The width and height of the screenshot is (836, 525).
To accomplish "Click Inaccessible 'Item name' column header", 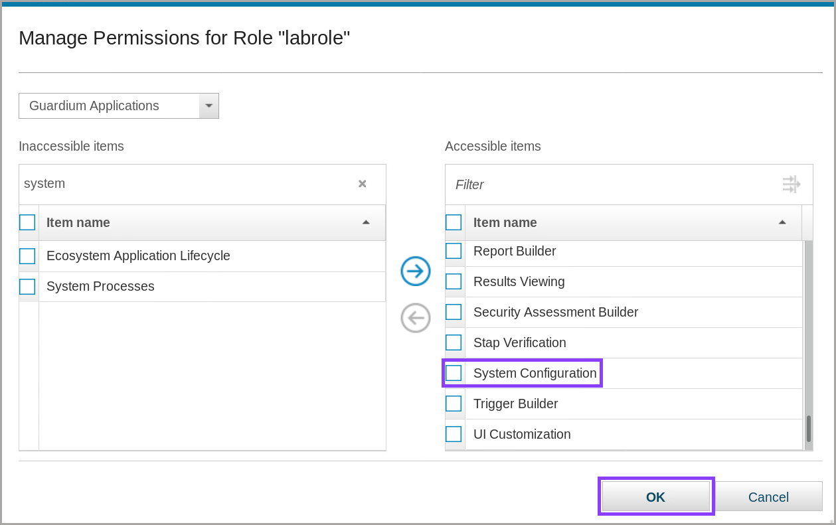I will (212, 222).
